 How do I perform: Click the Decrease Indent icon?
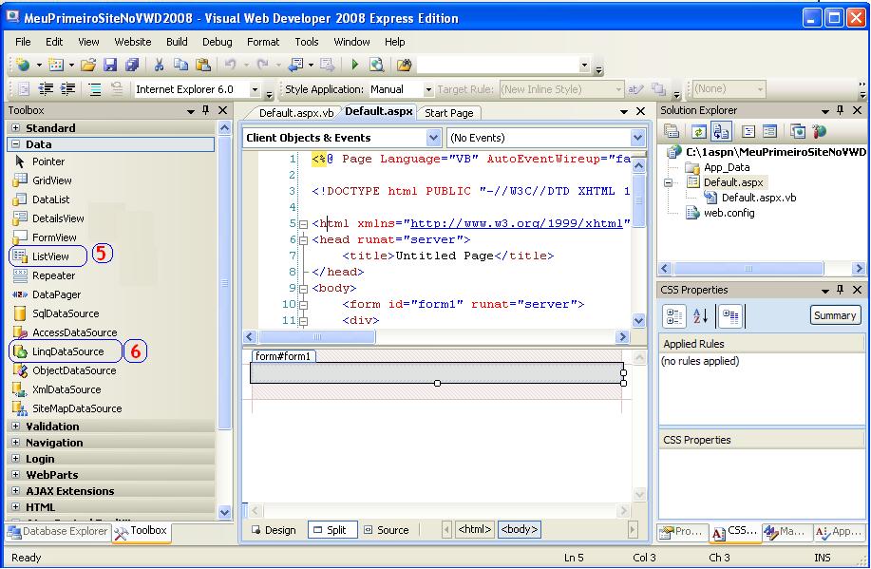click(x=46, y=89)
